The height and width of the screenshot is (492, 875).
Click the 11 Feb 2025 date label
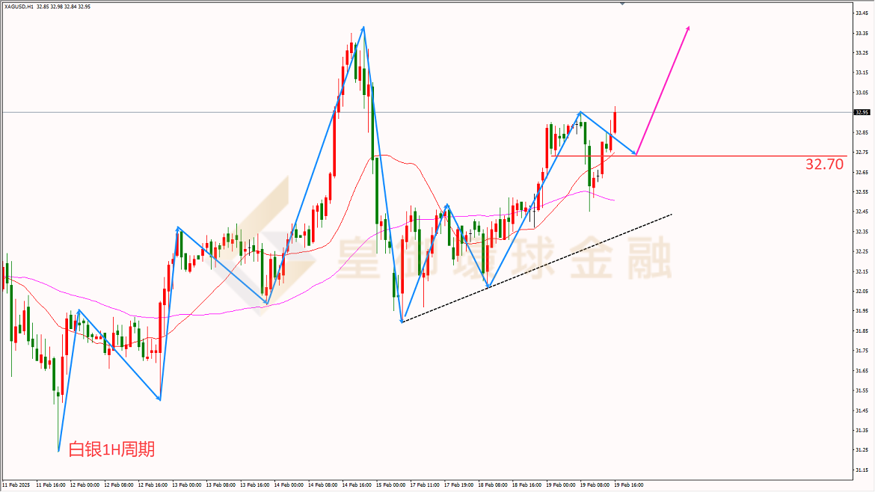[x=16, y=485]
